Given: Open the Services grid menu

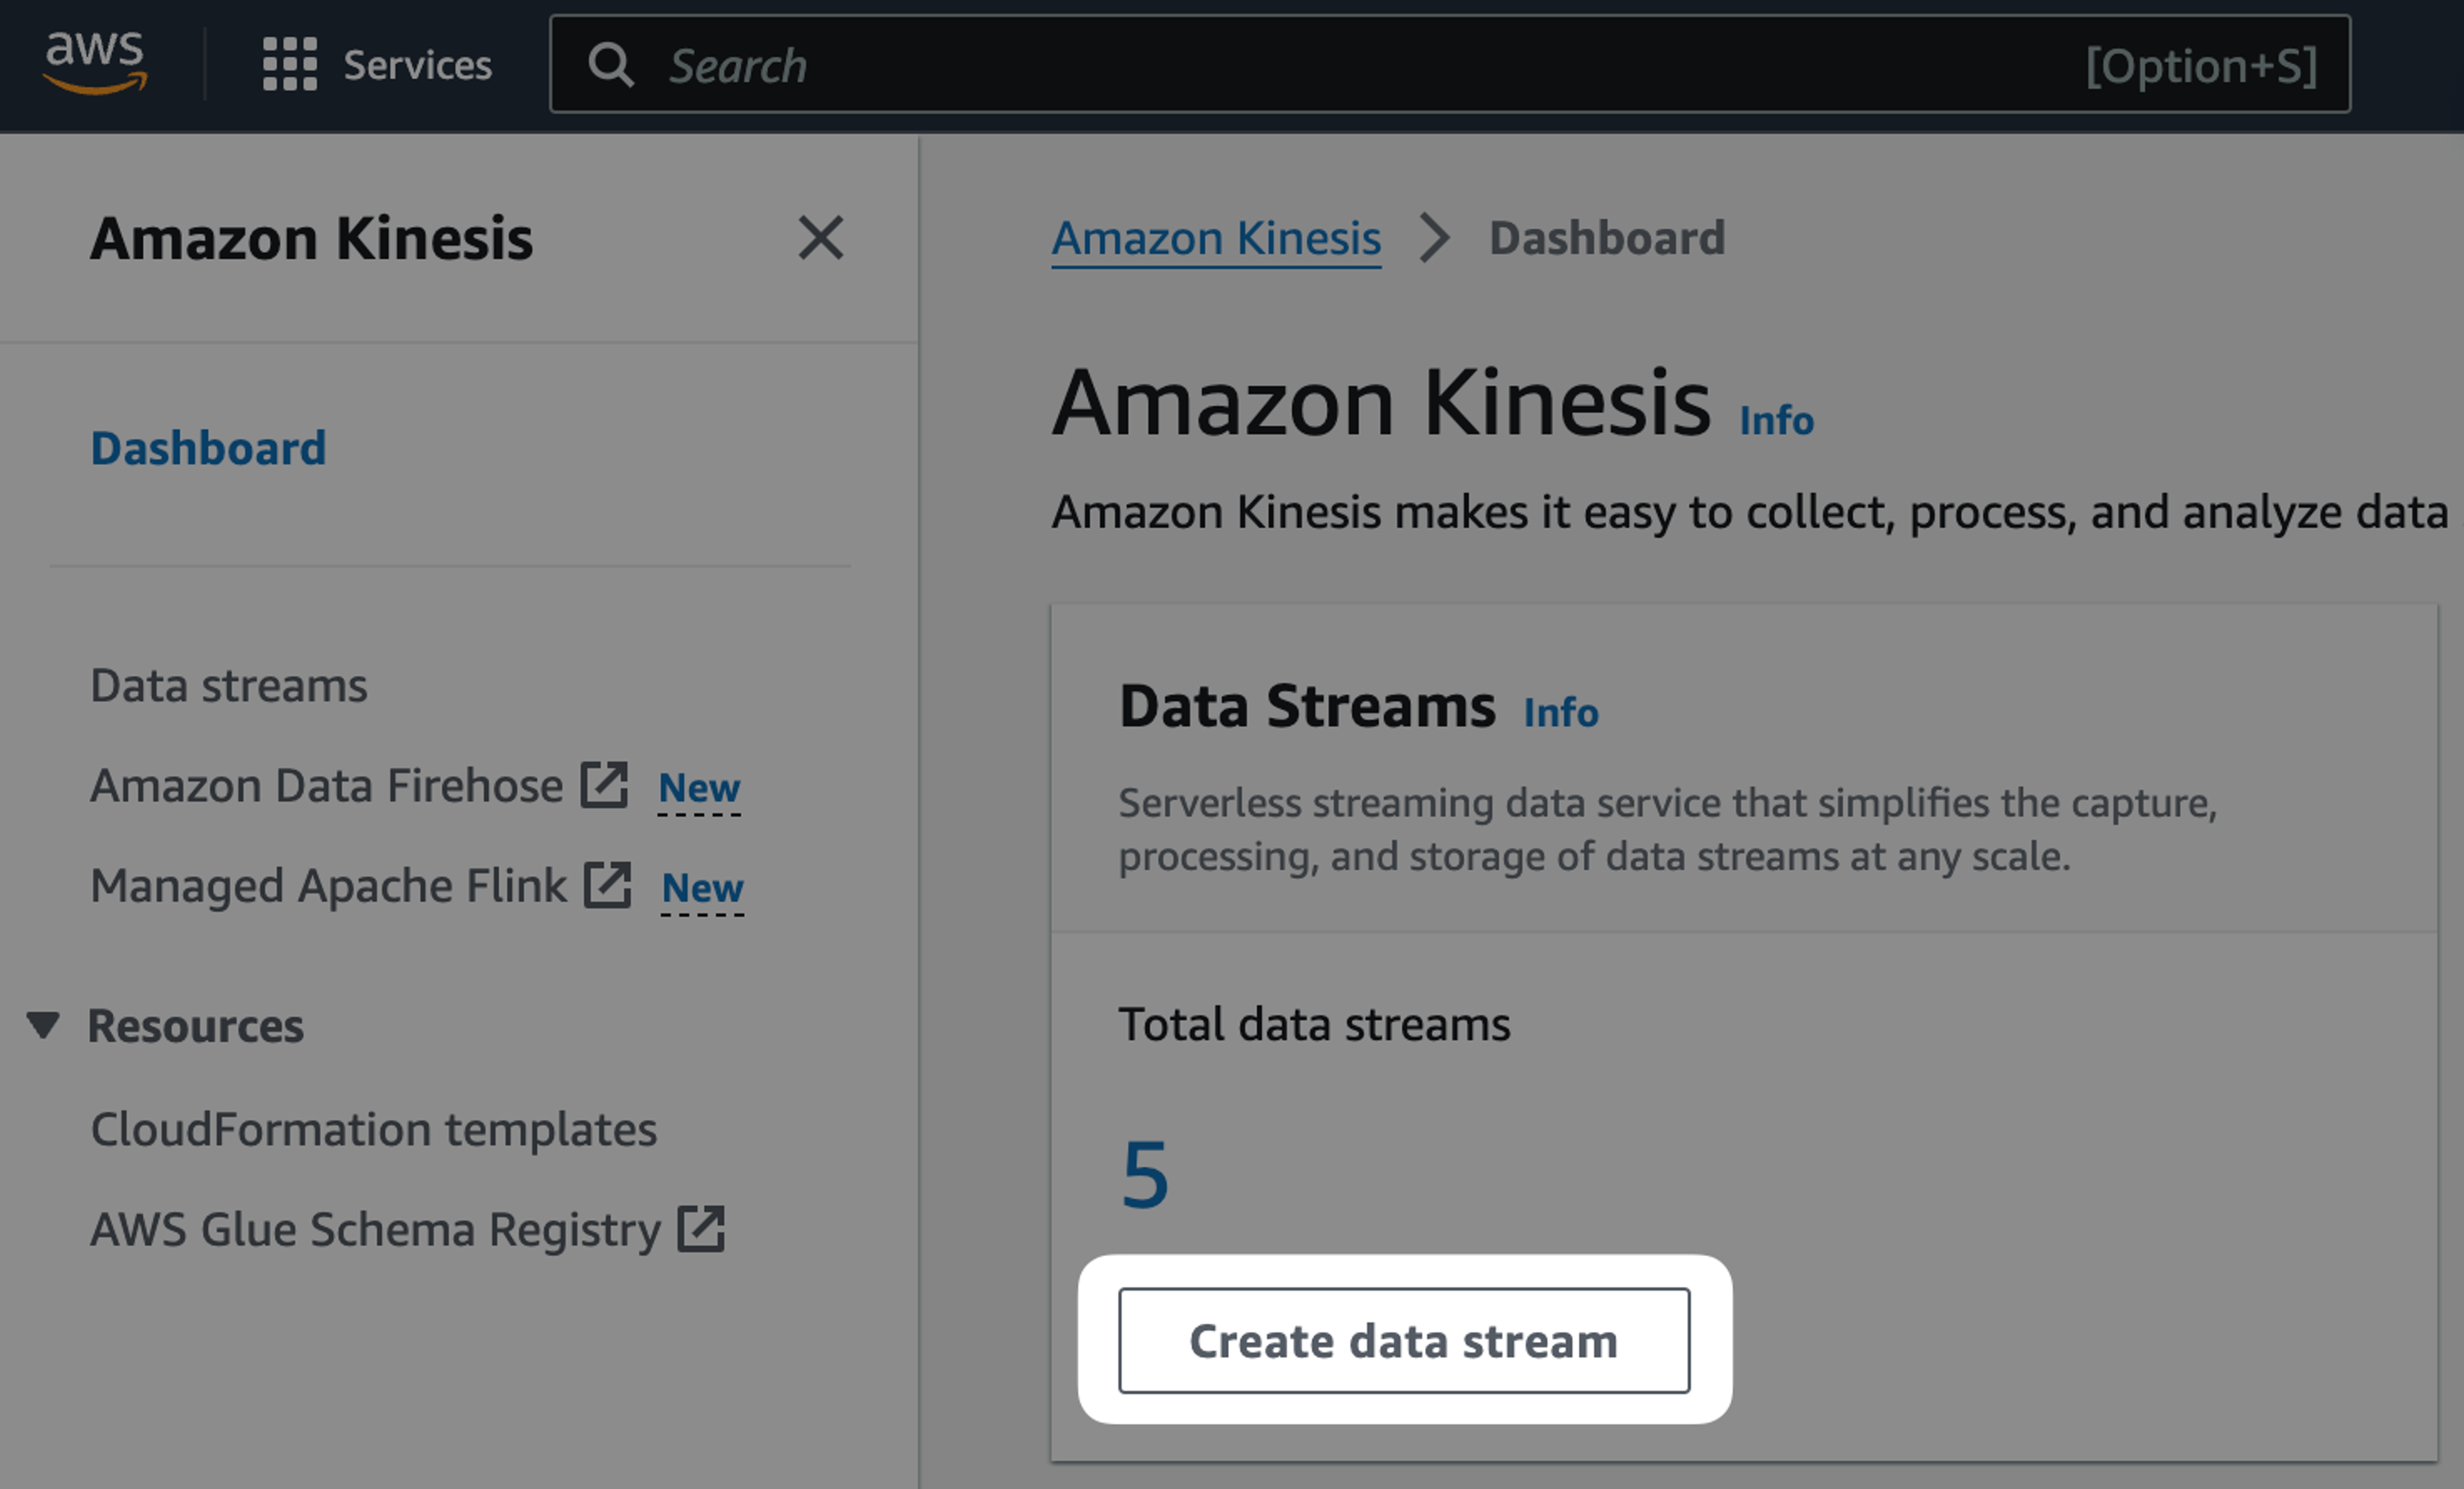Looking at the screenshot, I should tap(290, 64).
